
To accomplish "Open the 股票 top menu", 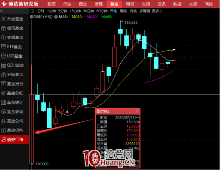I will click(x=52, y=4).
